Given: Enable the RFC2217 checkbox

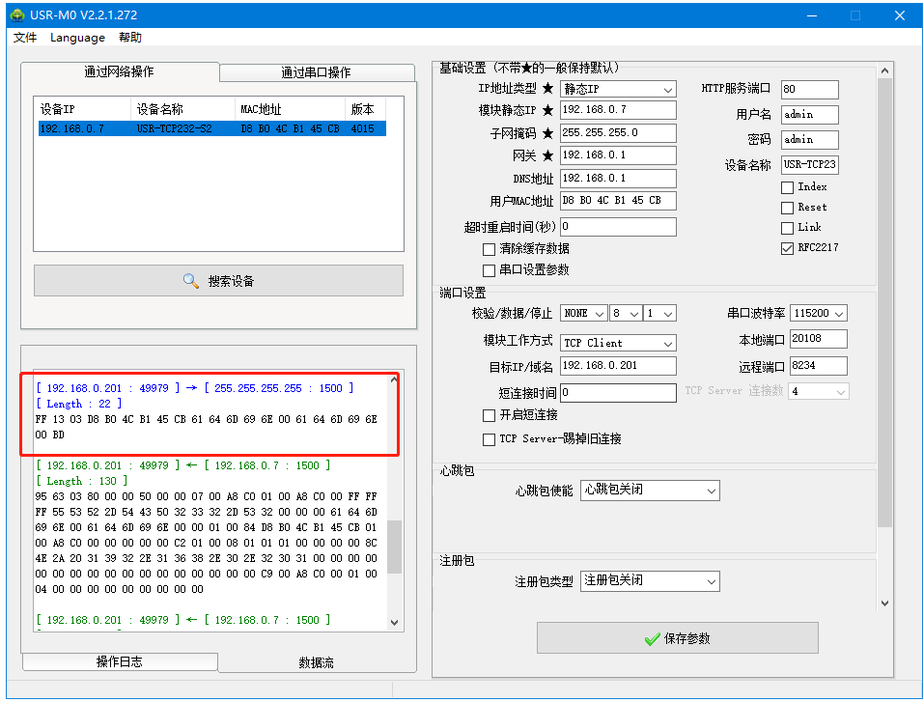Looking at the screenshot, I should [787, 248].
